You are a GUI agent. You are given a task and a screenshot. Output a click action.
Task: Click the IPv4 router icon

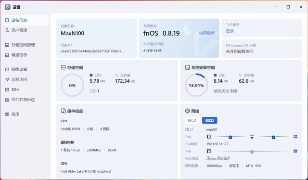click(252, 137)
